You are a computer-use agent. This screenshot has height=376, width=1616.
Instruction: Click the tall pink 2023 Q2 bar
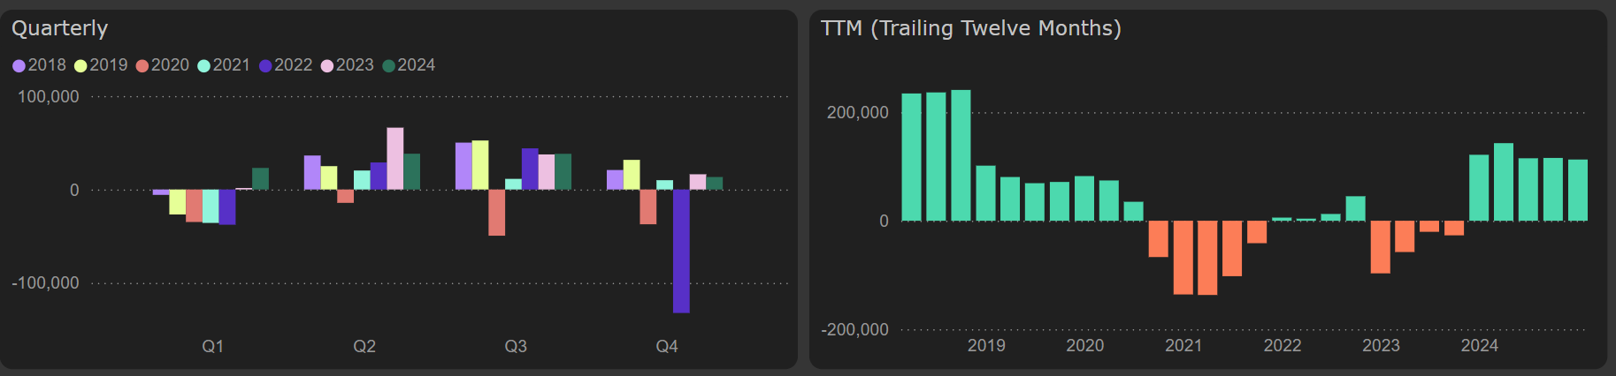tap(395, 159)
